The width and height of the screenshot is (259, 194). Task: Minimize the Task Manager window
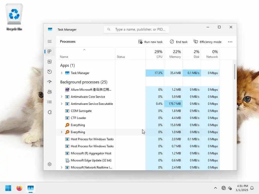(x=208, y=27)
